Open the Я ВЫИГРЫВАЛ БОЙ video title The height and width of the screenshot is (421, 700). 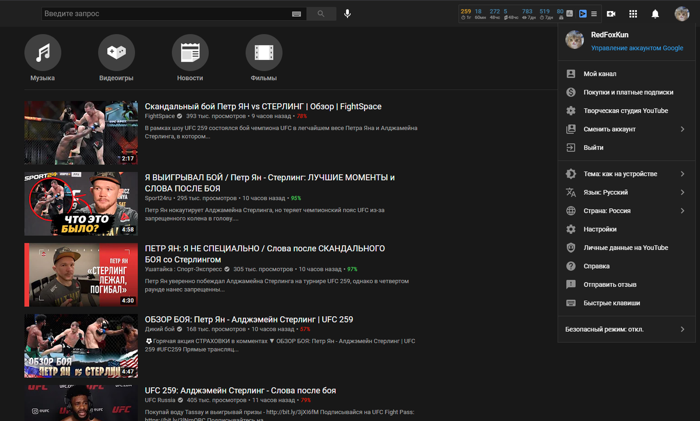(269, 183)
